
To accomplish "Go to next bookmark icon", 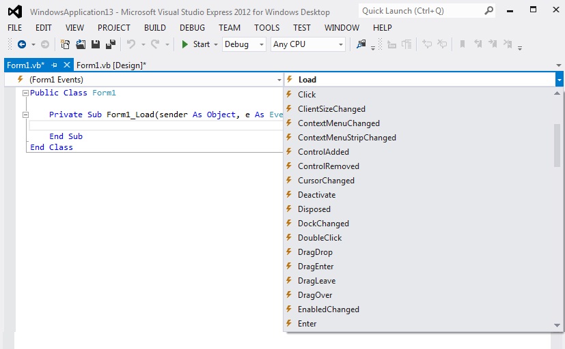I will pos(493,44).
